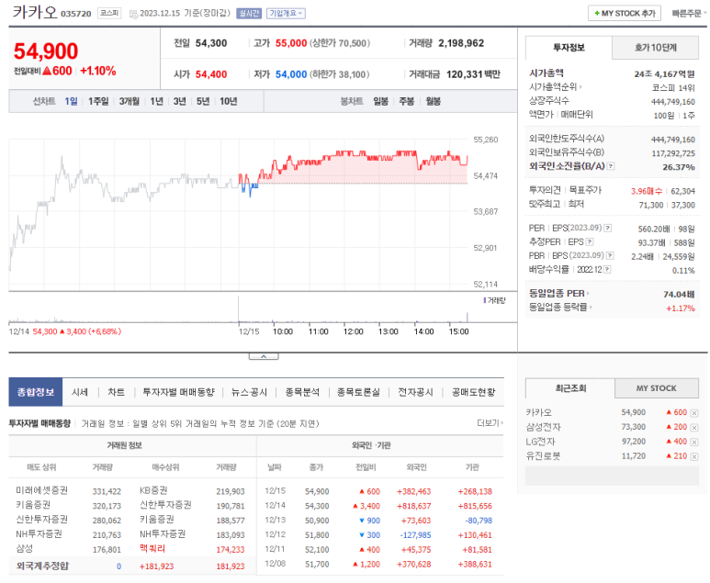The image size is (710, 583).
Task: Remove 삼성전자 from recent list with X icon
Action: [694, 427]
